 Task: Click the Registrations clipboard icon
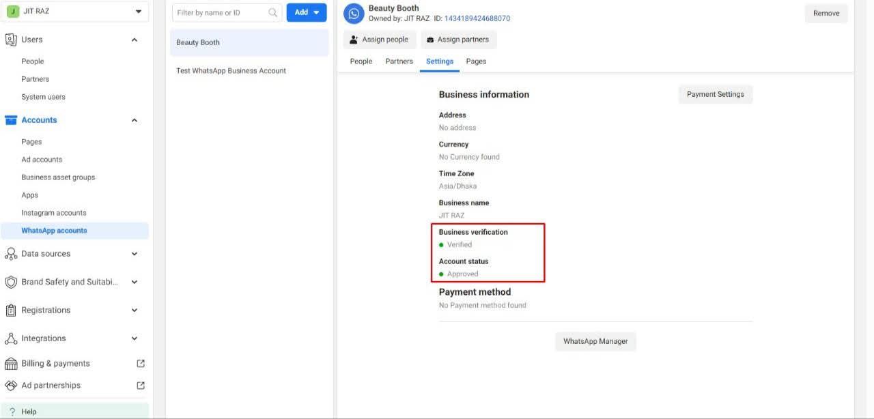click(11, 310)
